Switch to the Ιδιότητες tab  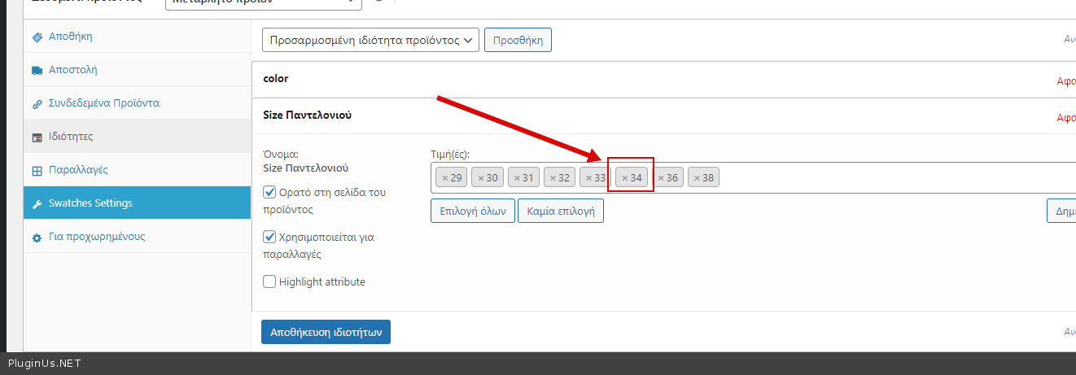[x=137, y=137]
